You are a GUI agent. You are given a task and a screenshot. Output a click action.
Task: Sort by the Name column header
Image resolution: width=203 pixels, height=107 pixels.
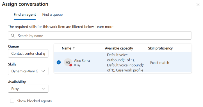67,48
